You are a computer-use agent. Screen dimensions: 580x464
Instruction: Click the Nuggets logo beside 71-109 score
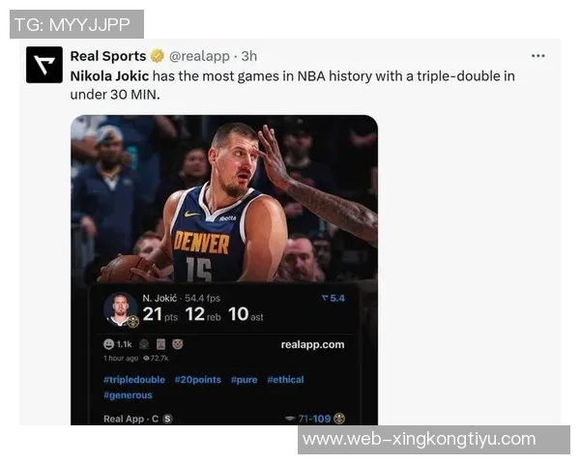point(339,419)
